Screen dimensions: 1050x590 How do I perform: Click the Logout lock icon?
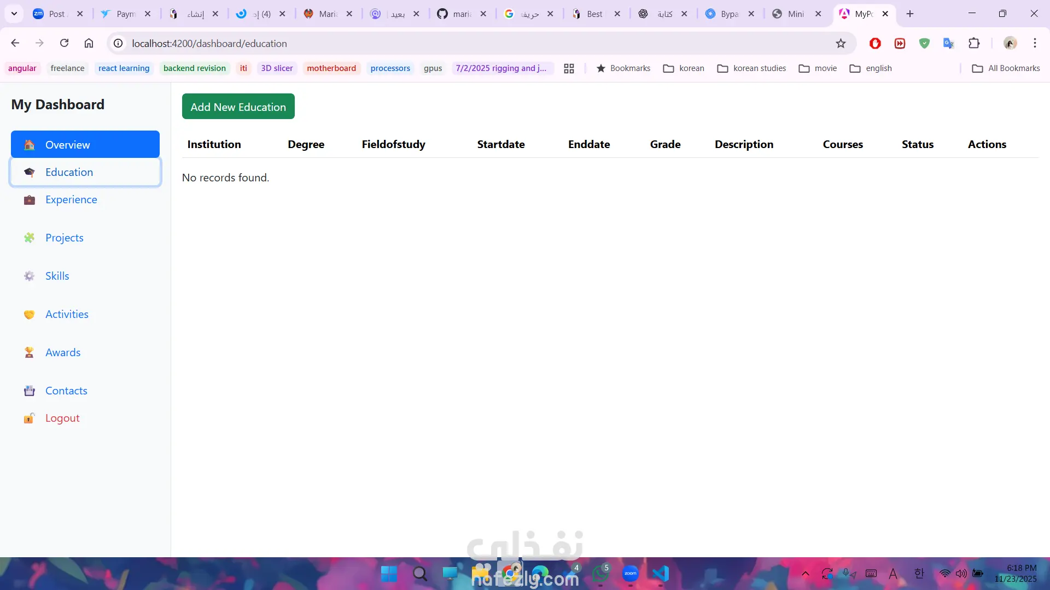[30, 418]
